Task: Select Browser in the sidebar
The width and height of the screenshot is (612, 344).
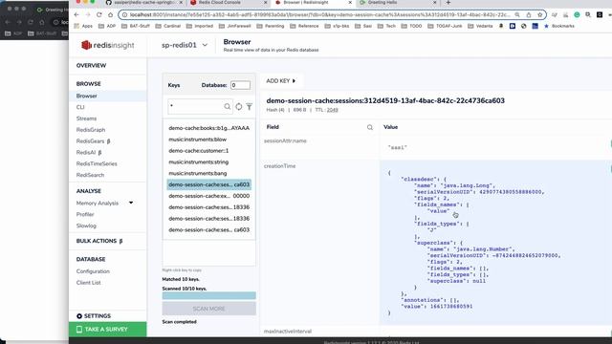Action: pyautogui.click(x=87, y=96)
